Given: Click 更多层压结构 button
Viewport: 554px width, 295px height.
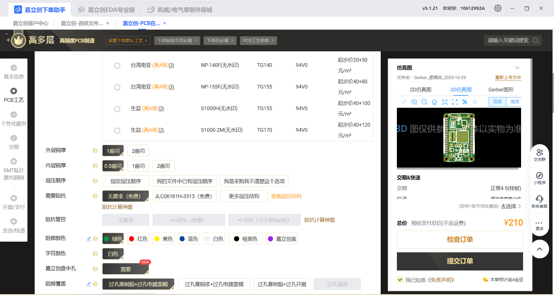Looking at the screenshot, I should coord(244,196).
